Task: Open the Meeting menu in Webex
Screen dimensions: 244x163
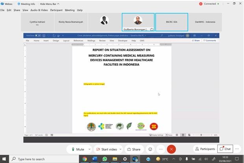Action: (x=70, y=10)
